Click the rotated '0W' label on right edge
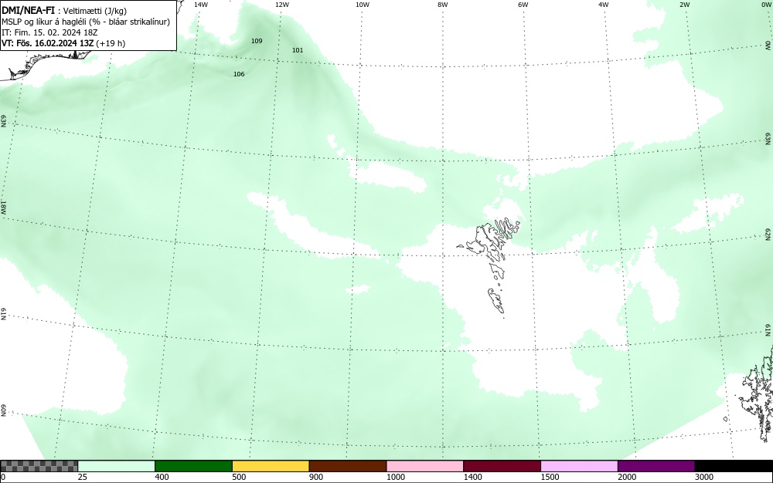 pos(768,46)
